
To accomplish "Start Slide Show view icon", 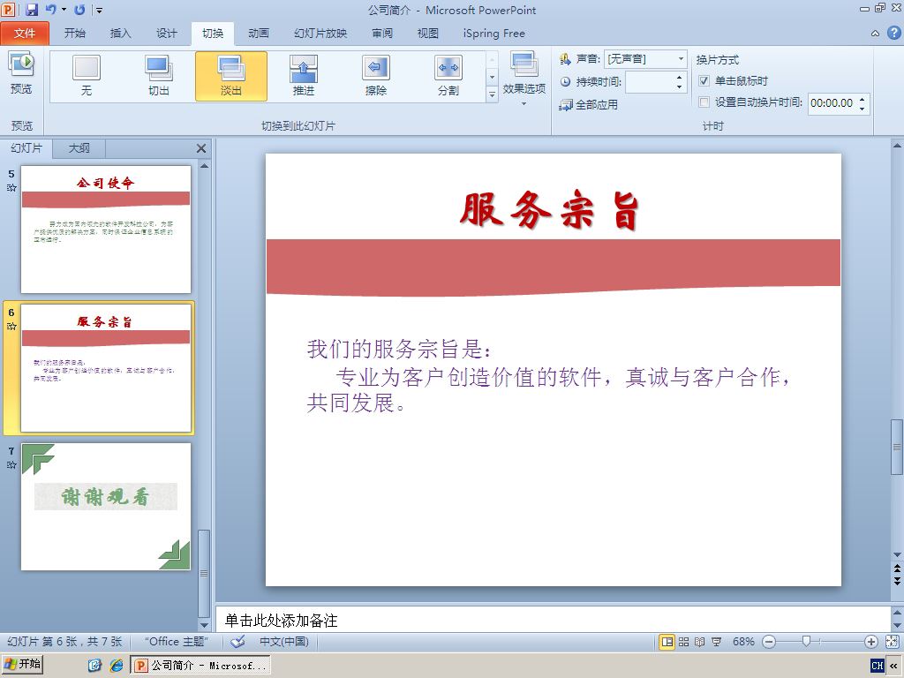I will click(x=716, y=642).
